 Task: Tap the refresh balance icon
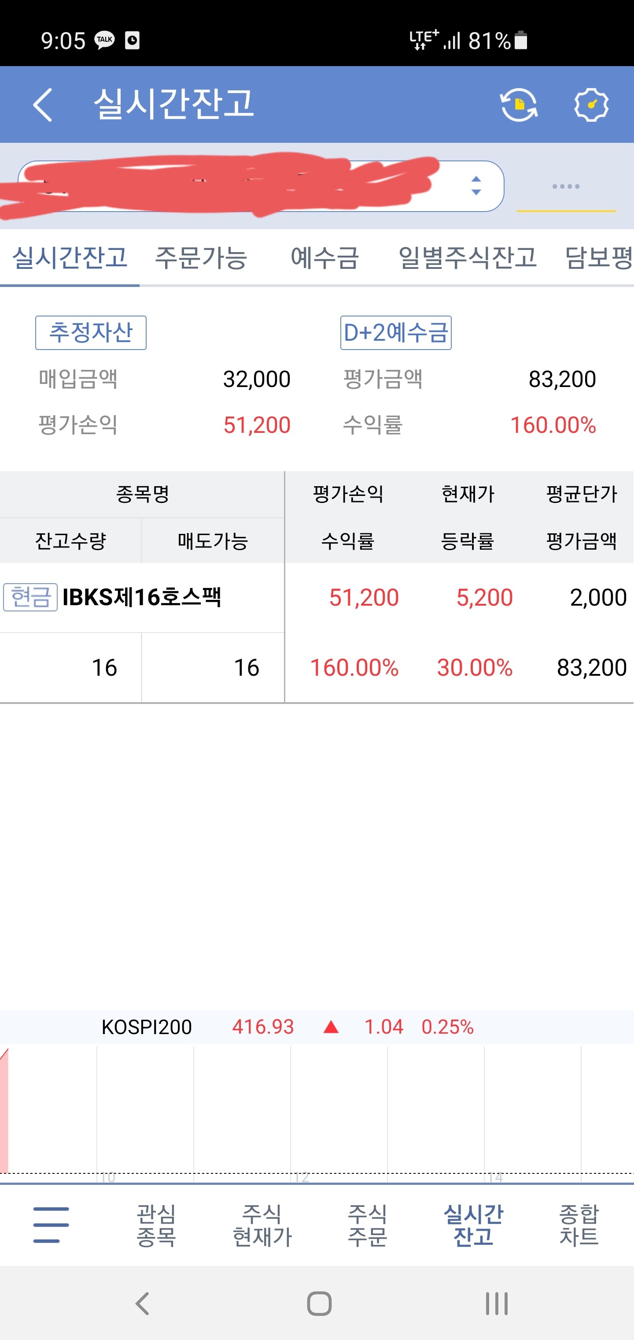(519, 104)
